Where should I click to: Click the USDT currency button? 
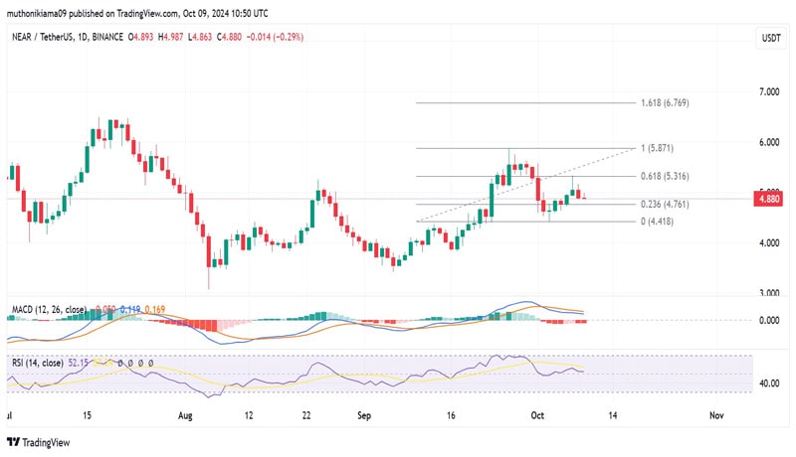coord(771,38)
